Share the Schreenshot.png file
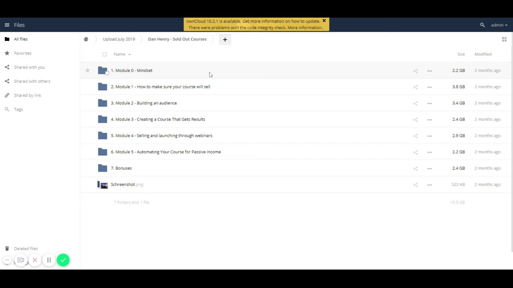The width and height of the screenshot is (513, 288). coord(415,185)
